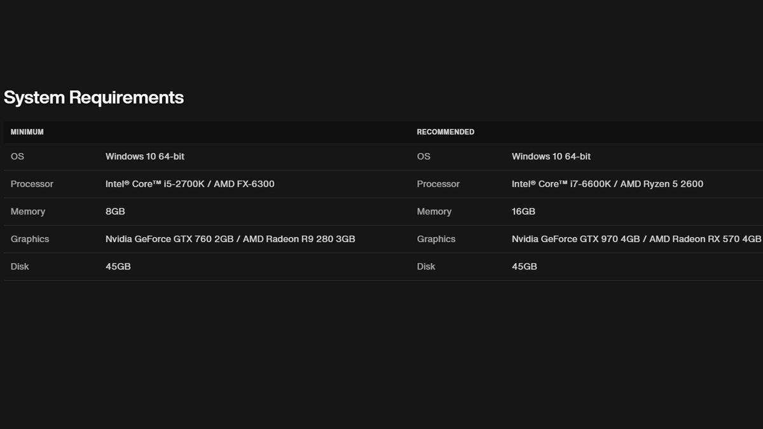Select the RECOMMENDED column header
Viewport: 763px width, 429px height.
(445, 132)
